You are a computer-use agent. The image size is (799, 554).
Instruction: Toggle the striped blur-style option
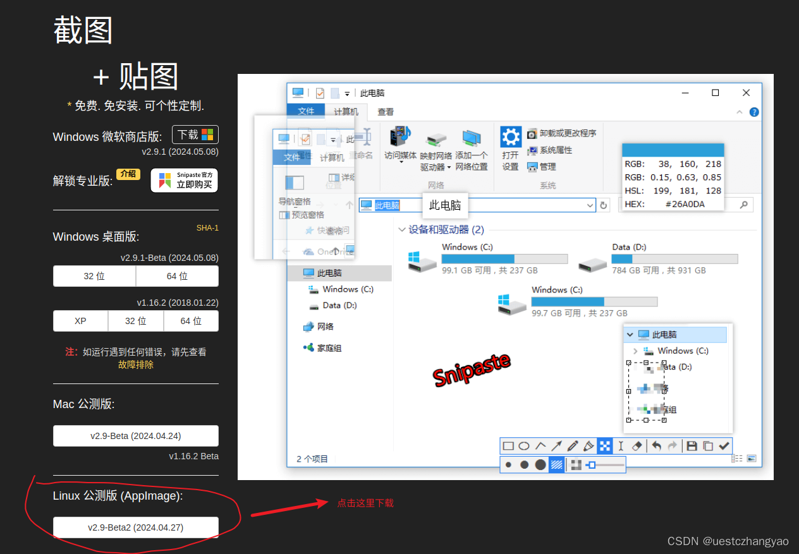point(556,465)
